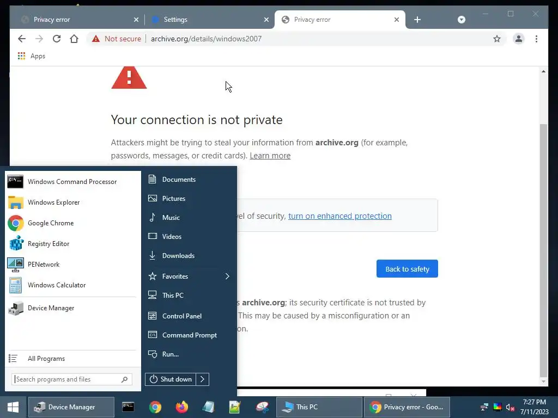
Task: Click the forward navigation arrow
Action: click(x=39, y=39)
